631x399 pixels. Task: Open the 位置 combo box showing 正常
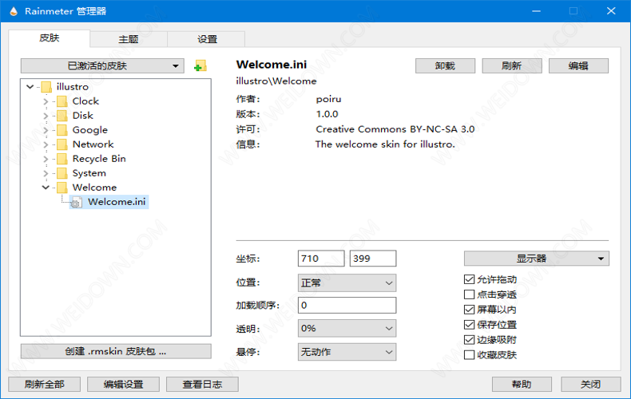click(x=347, y=282)
